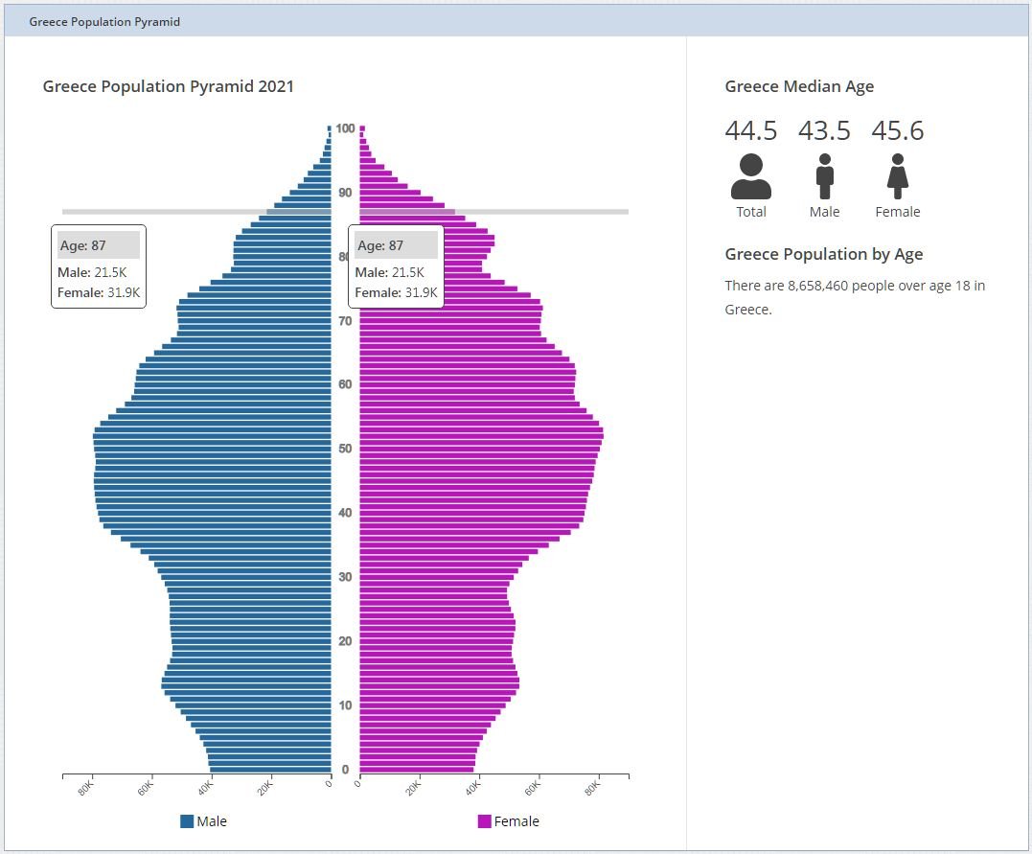The width and height of the screenshot is (1032, 854).
Task: Click the age 0 label at pyramid base
Action: (345, 769)
